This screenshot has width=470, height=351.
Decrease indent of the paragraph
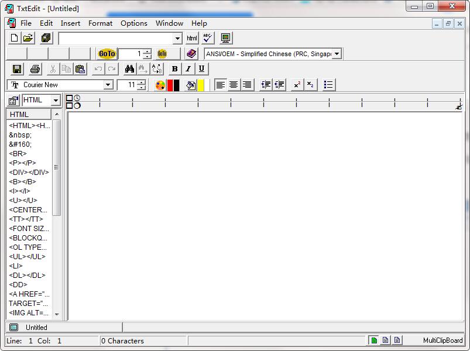(279, 85)
